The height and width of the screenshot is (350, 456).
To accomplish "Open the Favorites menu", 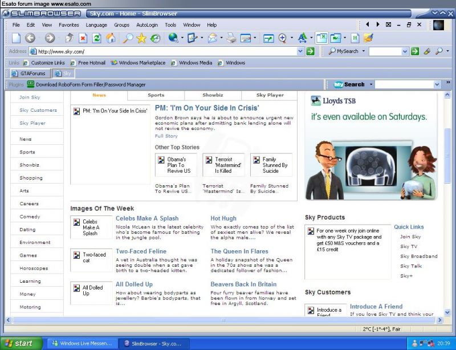I will tap(68, 25).
